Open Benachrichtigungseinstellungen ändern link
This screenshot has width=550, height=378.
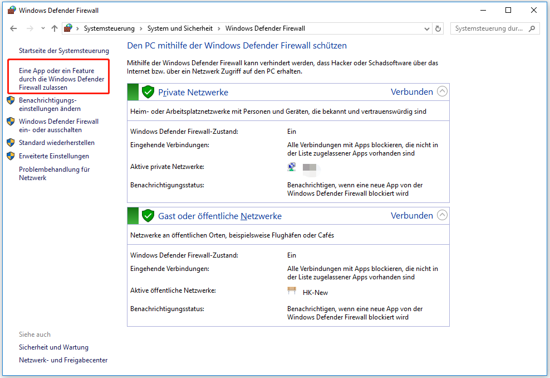point(50,104)
